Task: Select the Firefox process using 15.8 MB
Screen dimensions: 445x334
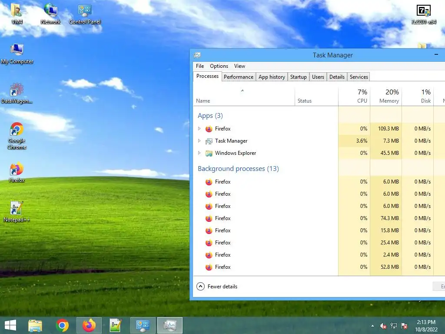Action: 319,230
